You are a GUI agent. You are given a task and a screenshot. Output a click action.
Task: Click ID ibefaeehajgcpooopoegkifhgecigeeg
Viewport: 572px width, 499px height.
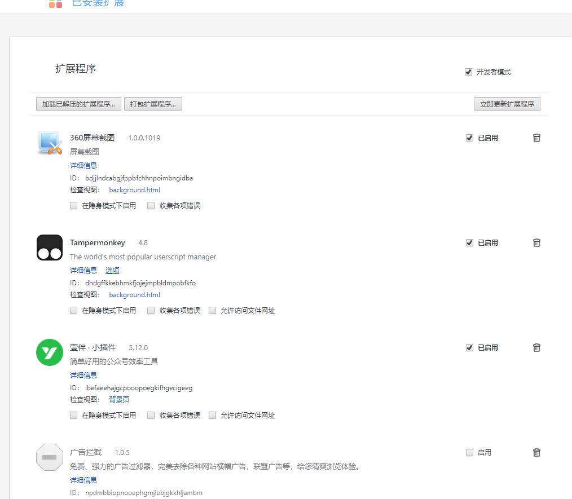pos(139,388)
